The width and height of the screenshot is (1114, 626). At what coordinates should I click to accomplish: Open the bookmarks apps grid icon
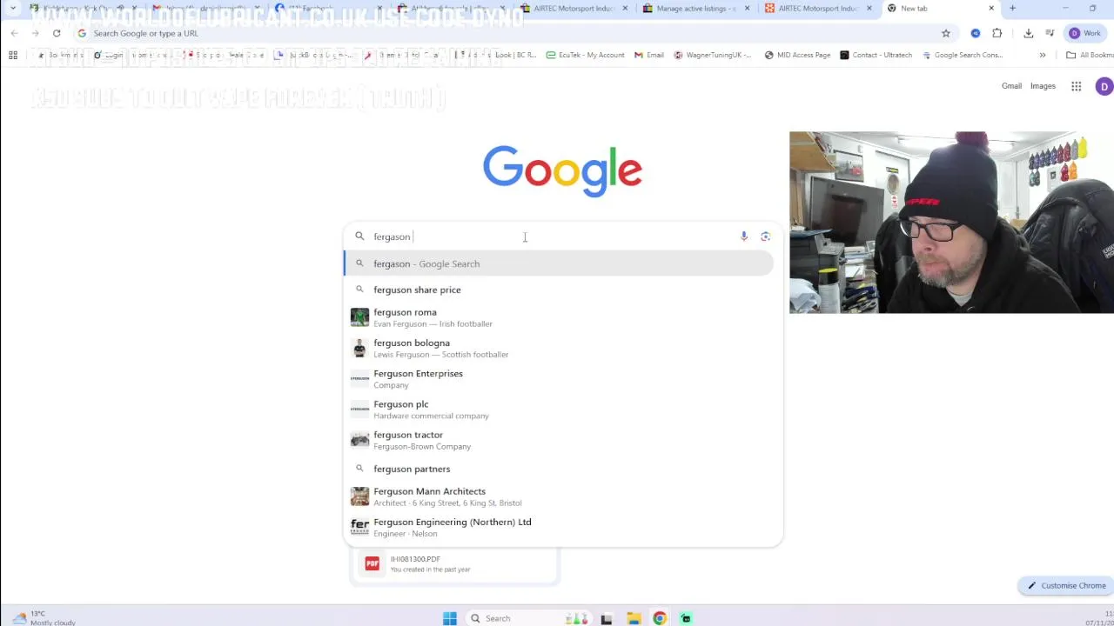coord(13,55)
